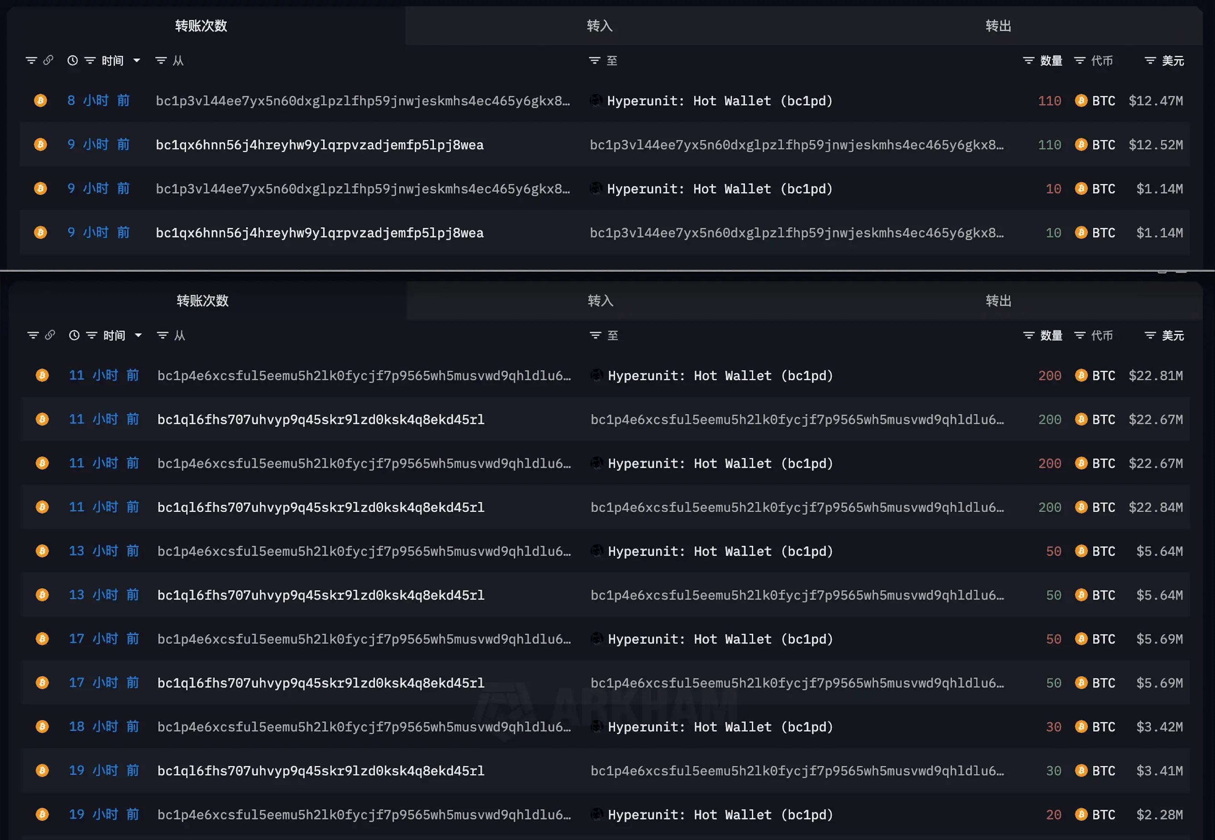Click the link icon in bottom table header
The image size is (1215, 840).
(50, 335)
